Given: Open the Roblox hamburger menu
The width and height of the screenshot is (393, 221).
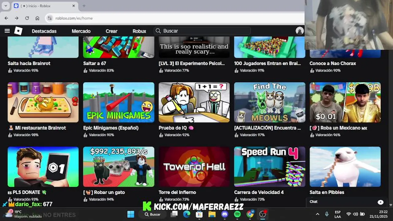Looking at the screenshot, I should point(7,31).
